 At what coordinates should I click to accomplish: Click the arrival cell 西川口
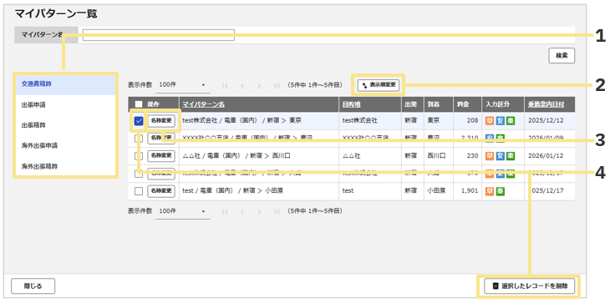click(436, 156)
